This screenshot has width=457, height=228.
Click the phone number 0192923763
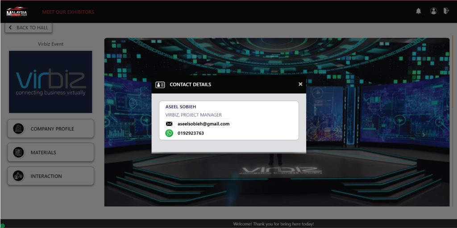[191, 133]
